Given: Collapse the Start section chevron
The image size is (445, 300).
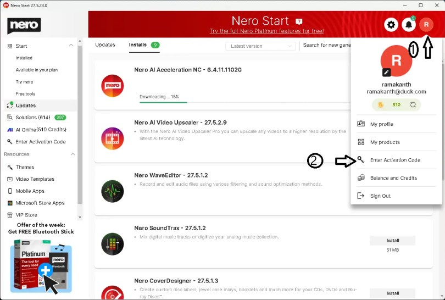Looking at the screenshot, I should pos(71,46).
